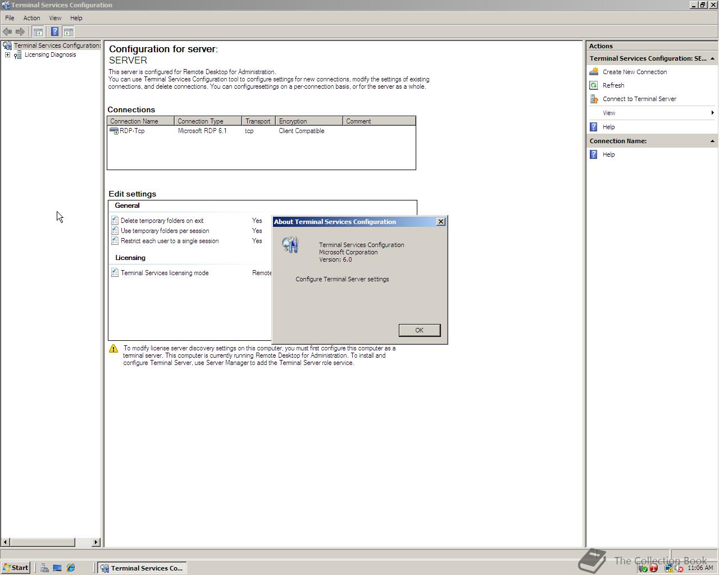Select the Licensing Diagnosis tree node

50,54
